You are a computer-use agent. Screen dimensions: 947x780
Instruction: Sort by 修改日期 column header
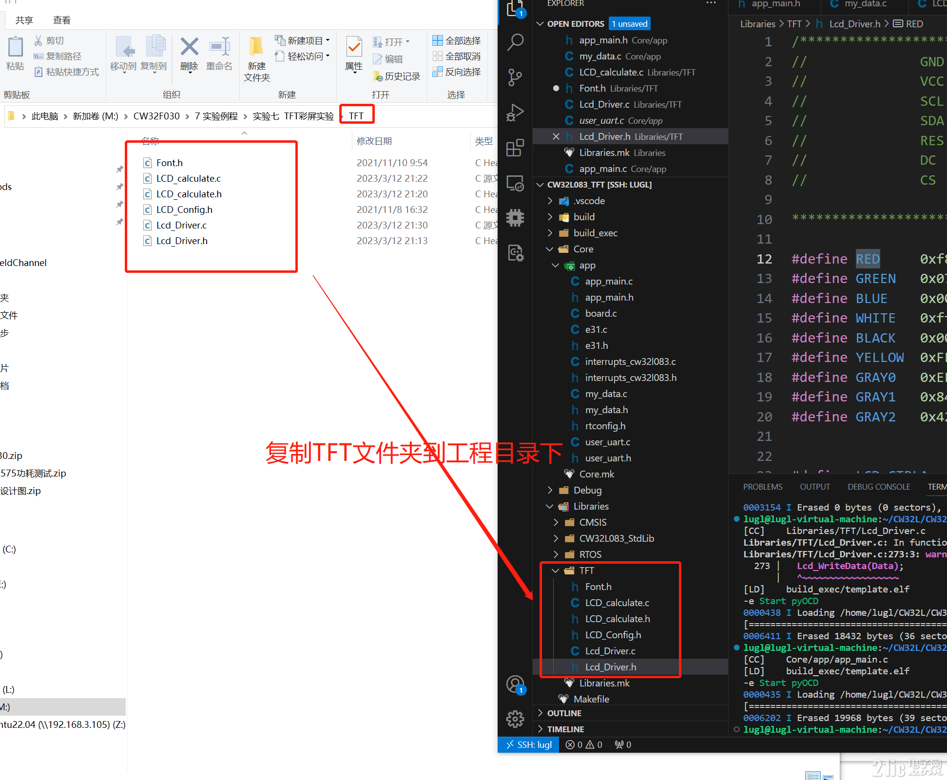pos(374,141)
